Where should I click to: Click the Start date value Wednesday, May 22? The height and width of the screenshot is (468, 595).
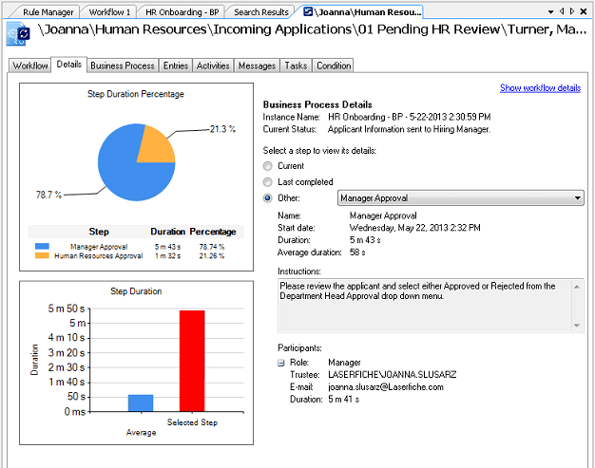coord(415,228)
